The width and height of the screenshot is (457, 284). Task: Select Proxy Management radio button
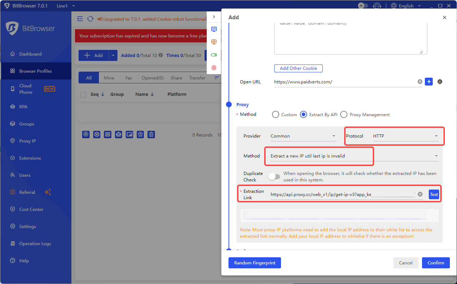(x=344, y=114)
